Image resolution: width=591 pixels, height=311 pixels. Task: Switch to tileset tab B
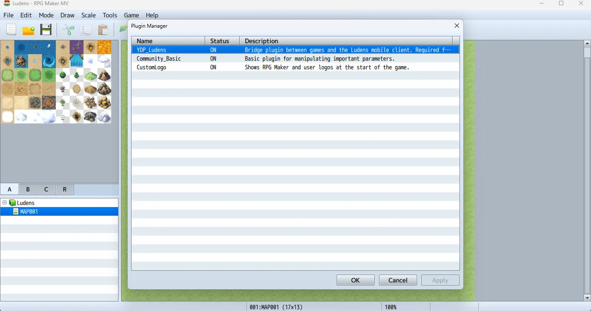(x=28, y=189)
